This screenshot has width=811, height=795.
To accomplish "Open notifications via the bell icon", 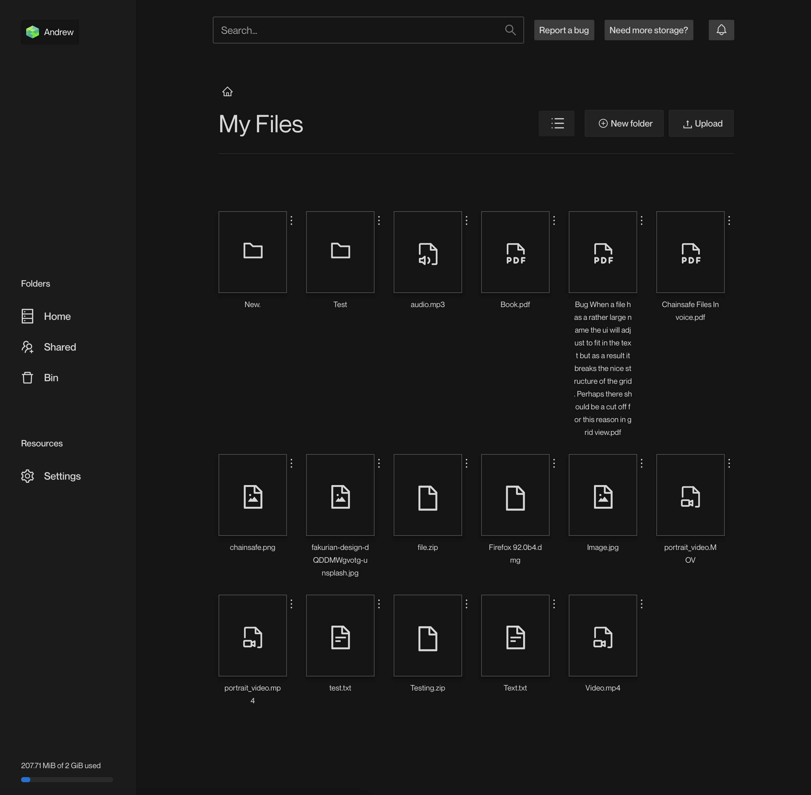I will [721, 30].
